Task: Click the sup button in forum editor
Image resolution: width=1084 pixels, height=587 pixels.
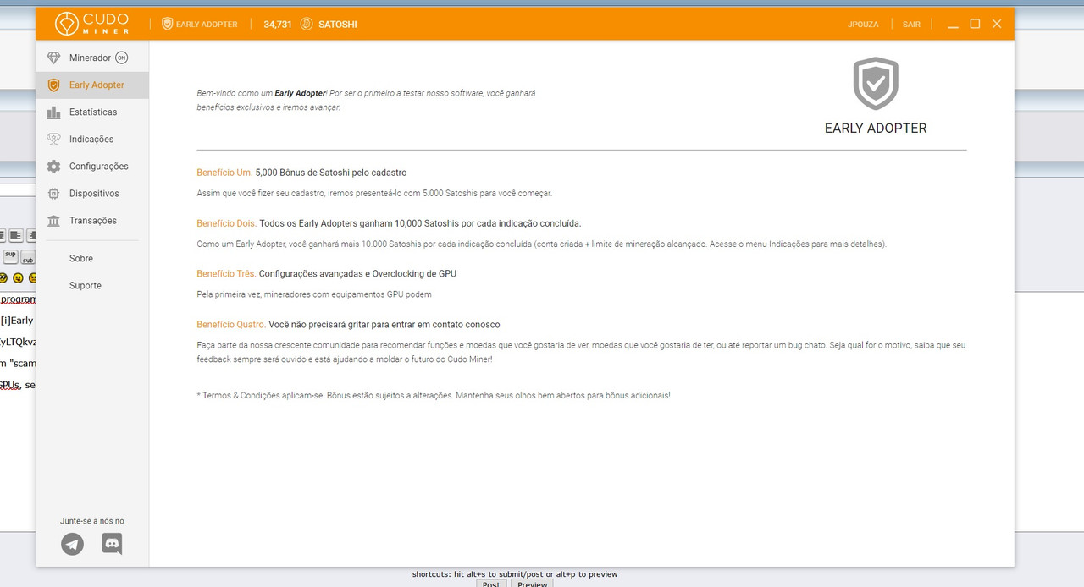Action: point(10,255)
